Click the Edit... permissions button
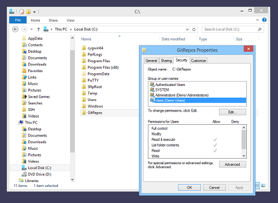Image resolution: width=278 pixels, height=203 pixels. click(x=232, y=112)
